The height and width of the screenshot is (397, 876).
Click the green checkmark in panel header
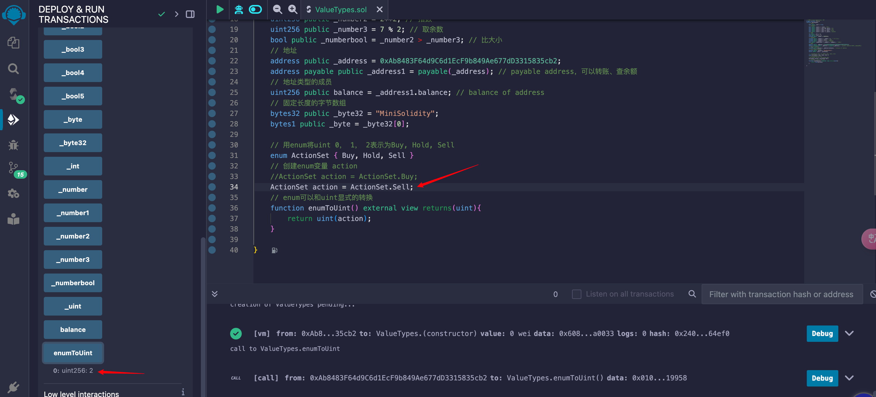click(x=161, y=14)
